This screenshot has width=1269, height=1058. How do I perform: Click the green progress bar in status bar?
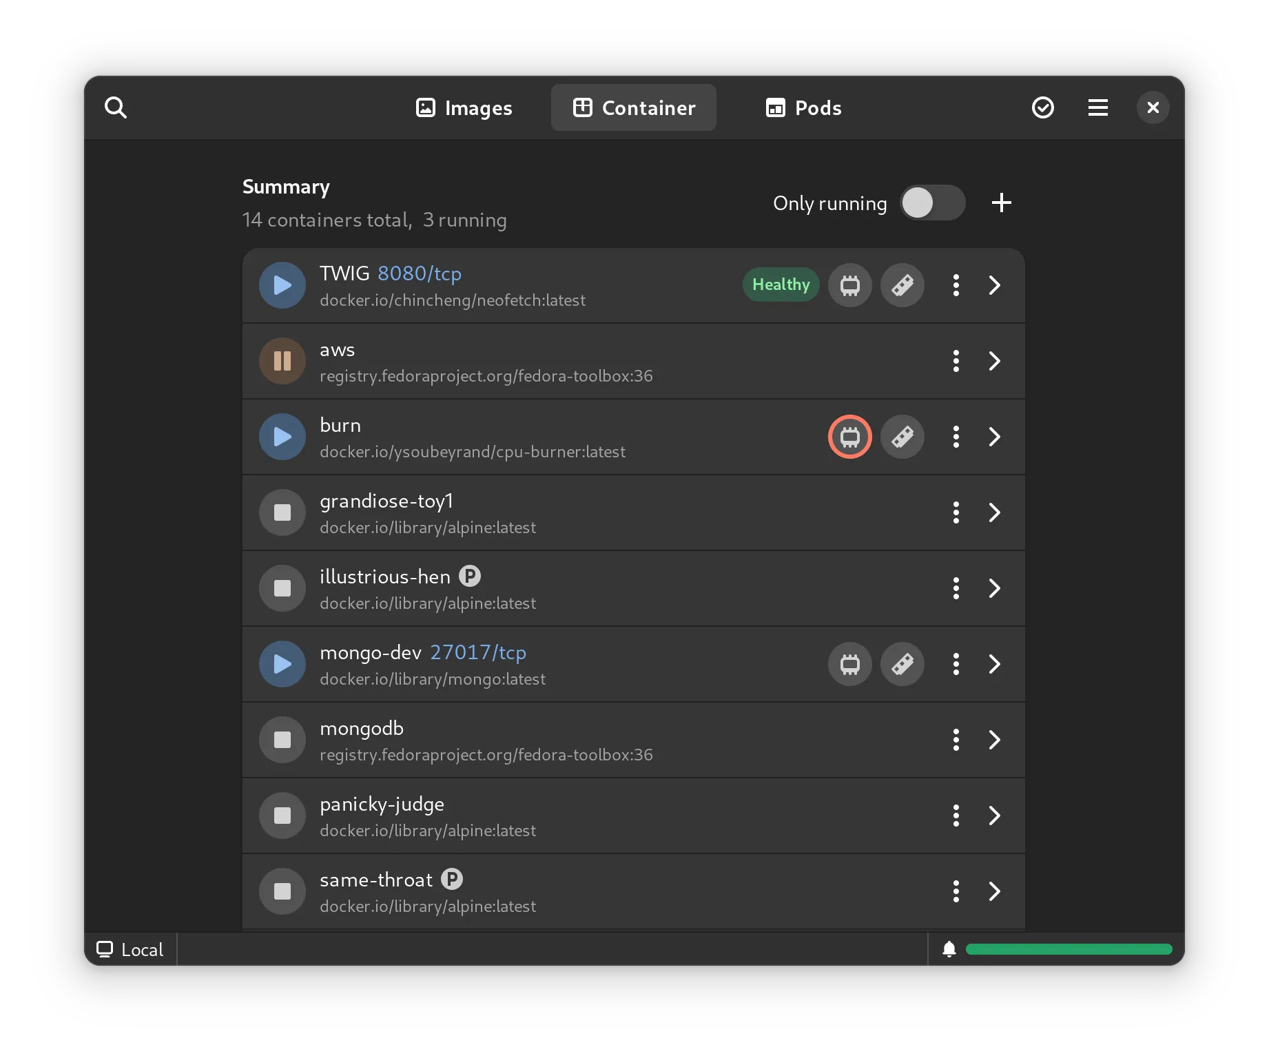point(1069,949)
